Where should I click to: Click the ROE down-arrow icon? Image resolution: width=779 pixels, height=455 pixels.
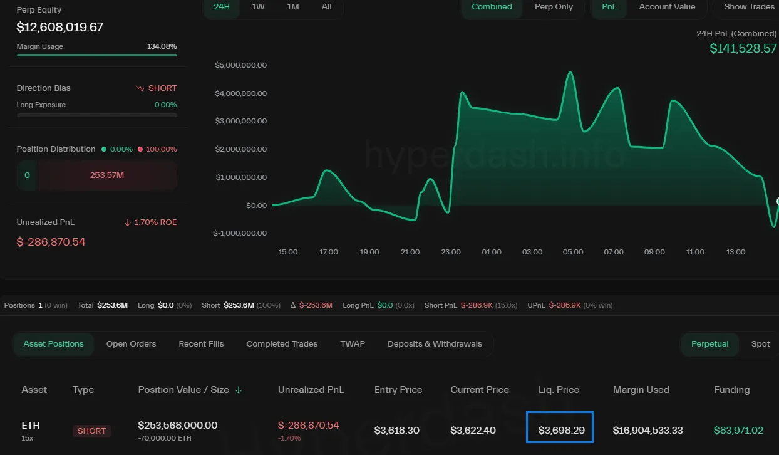(x=128, y=222)
